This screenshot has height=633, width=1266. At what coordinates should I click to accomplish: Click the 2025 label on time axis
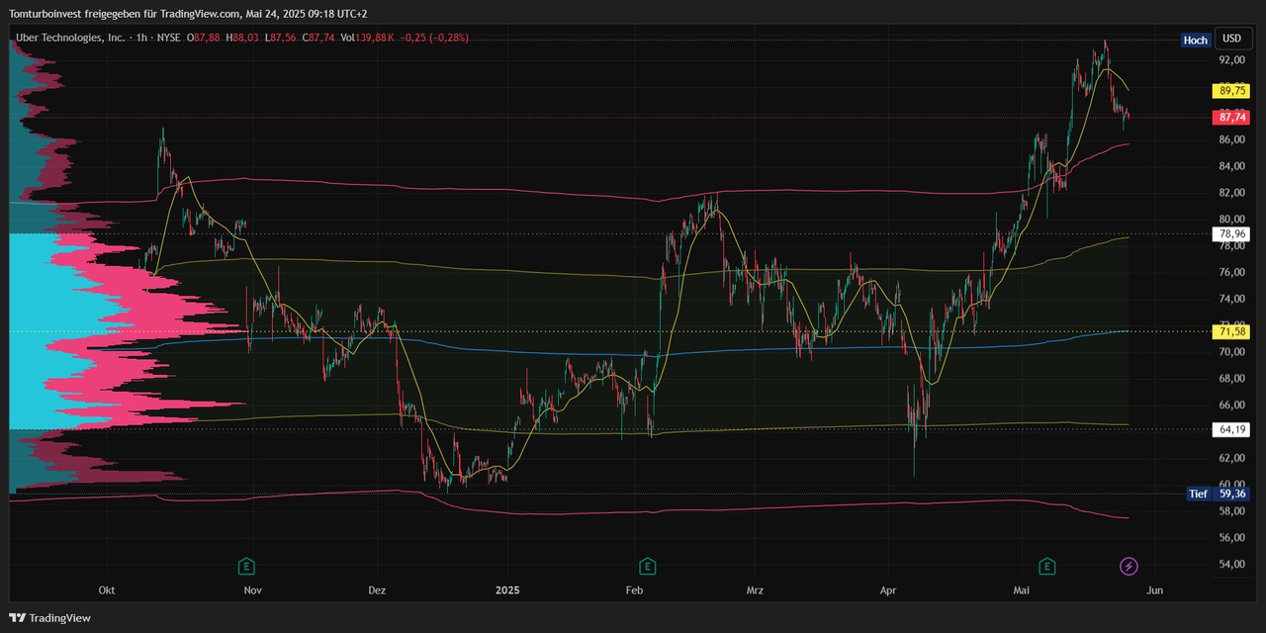click(506, 590)
